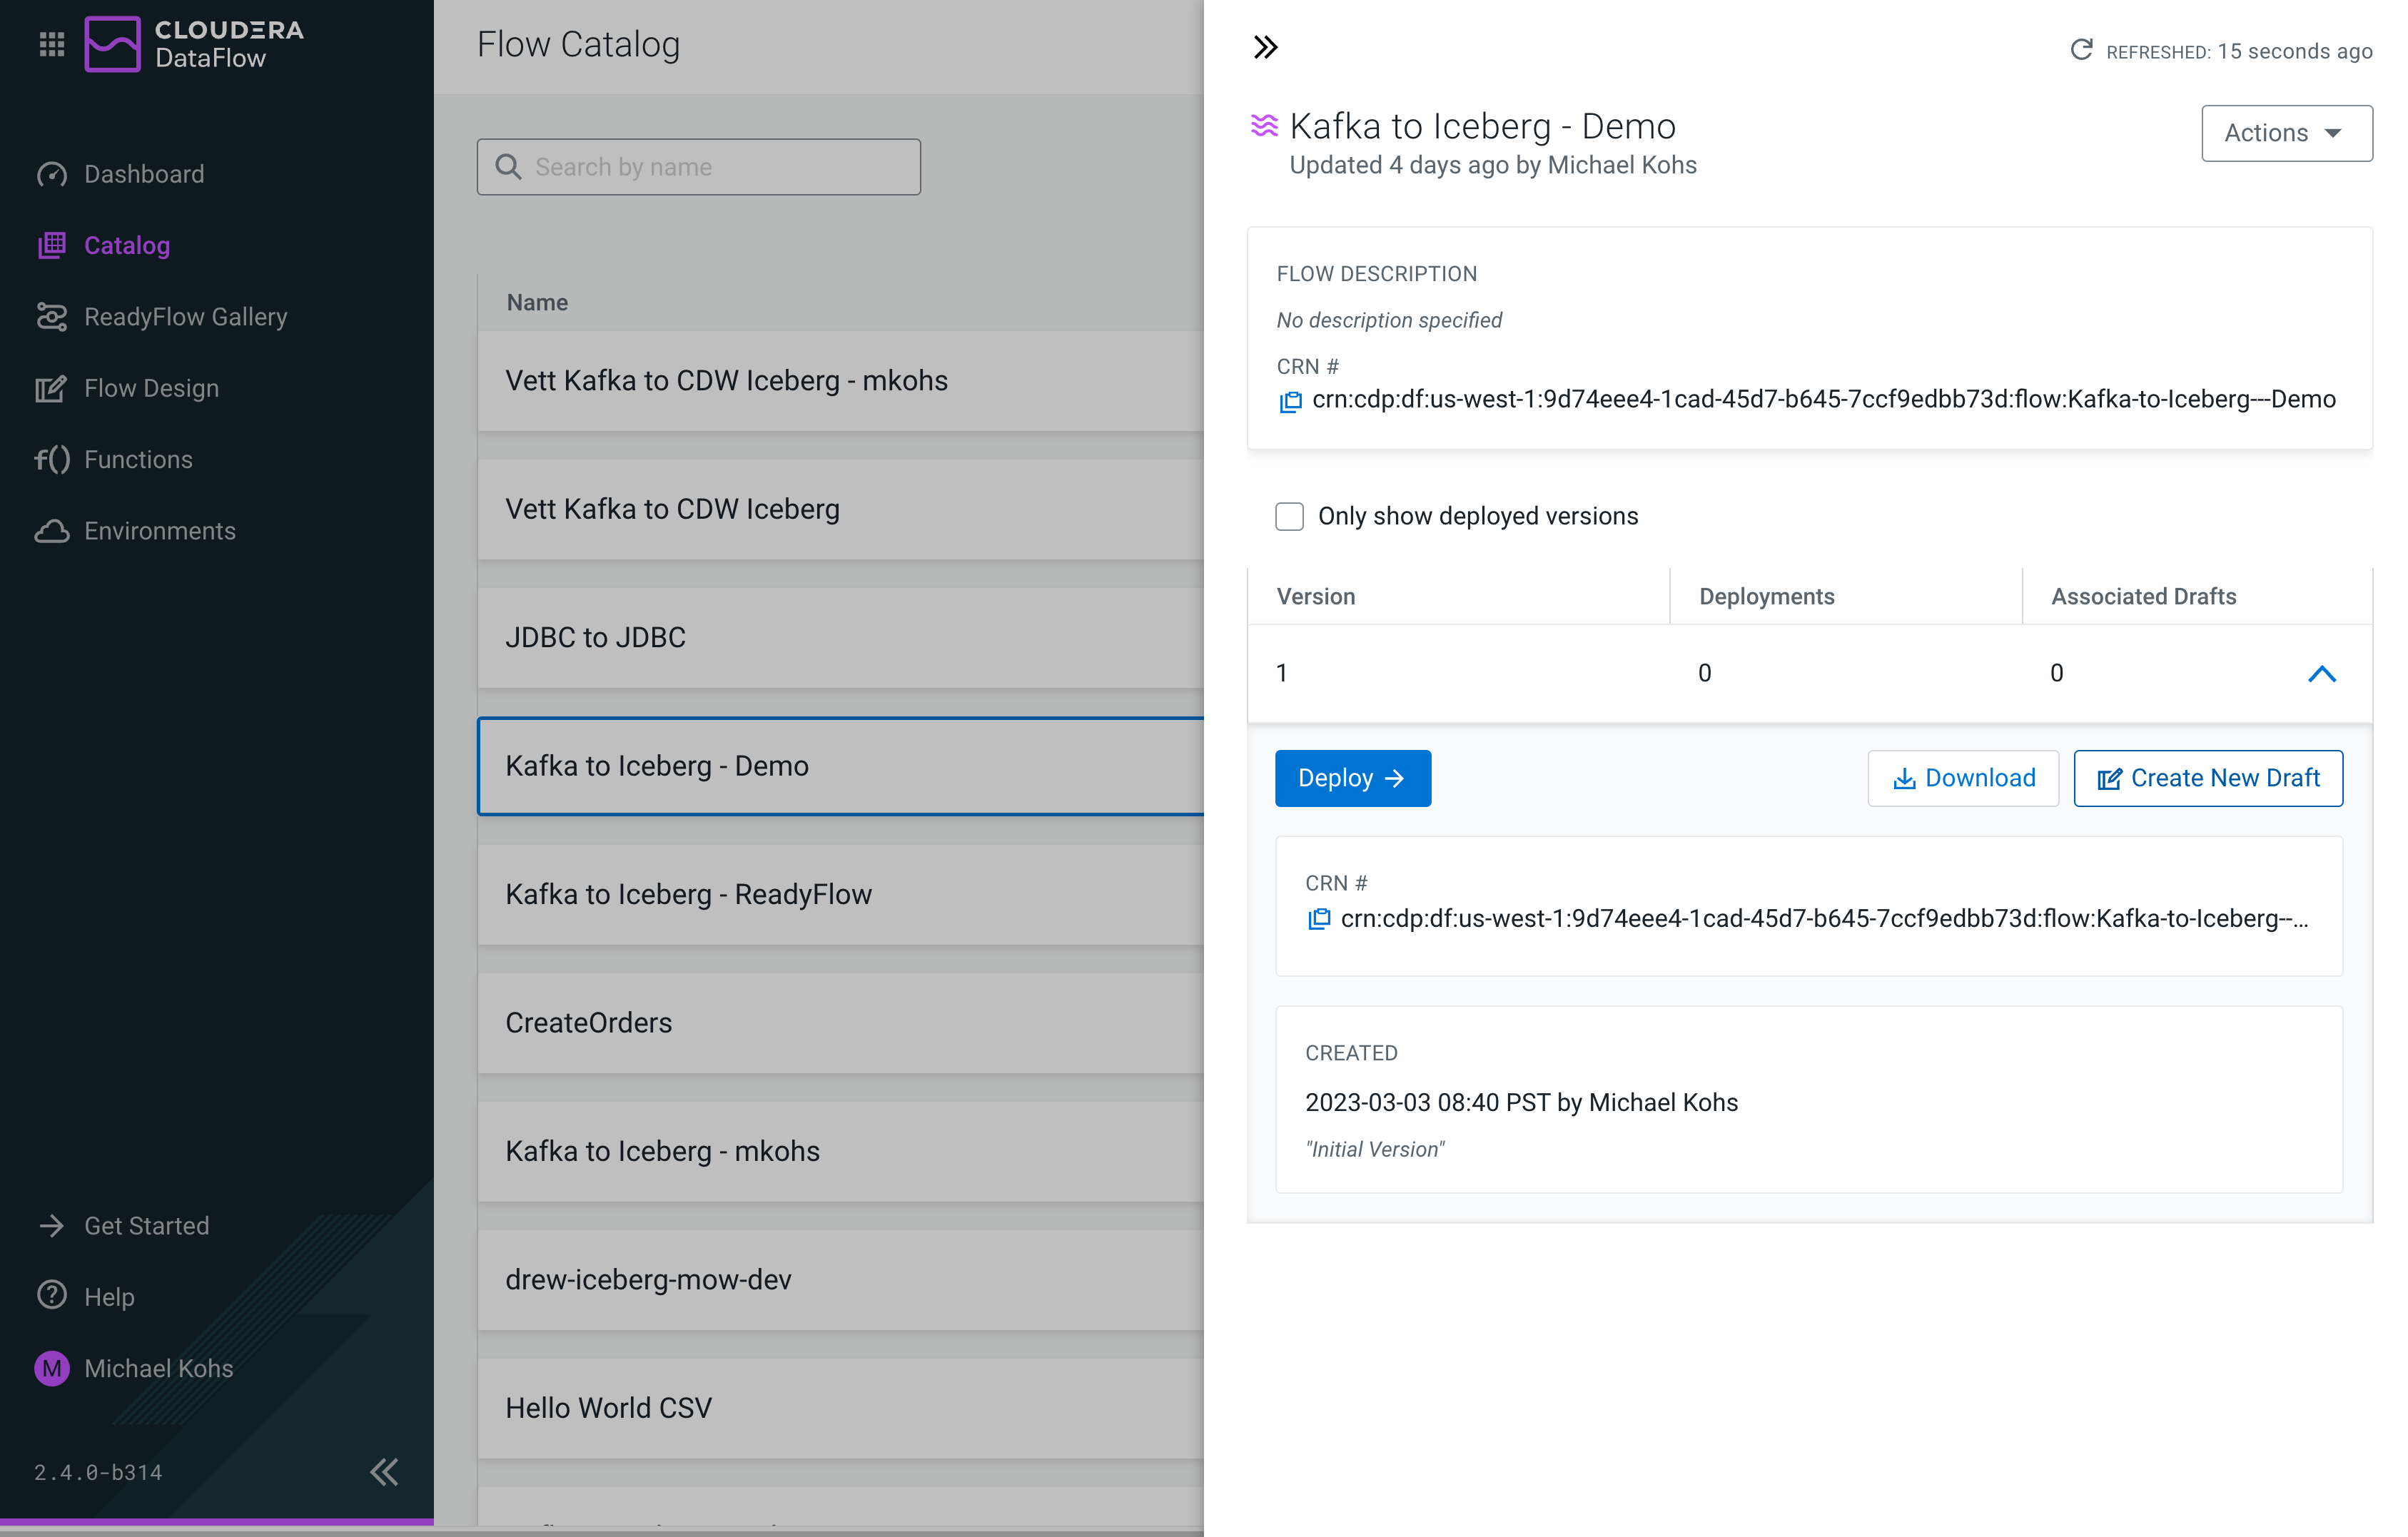The width and height of the screenshot is (2408, 1537).
Task: Click the app launcher grid icon
Action: click(51, 43)
